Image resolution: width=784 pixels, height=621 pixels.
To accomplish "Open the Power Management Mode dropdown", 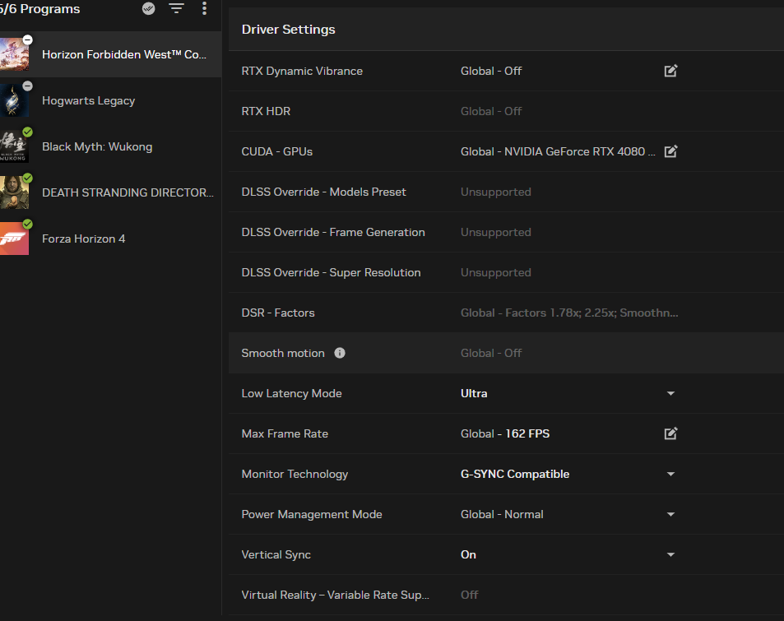I will click(x=670, y=515).
